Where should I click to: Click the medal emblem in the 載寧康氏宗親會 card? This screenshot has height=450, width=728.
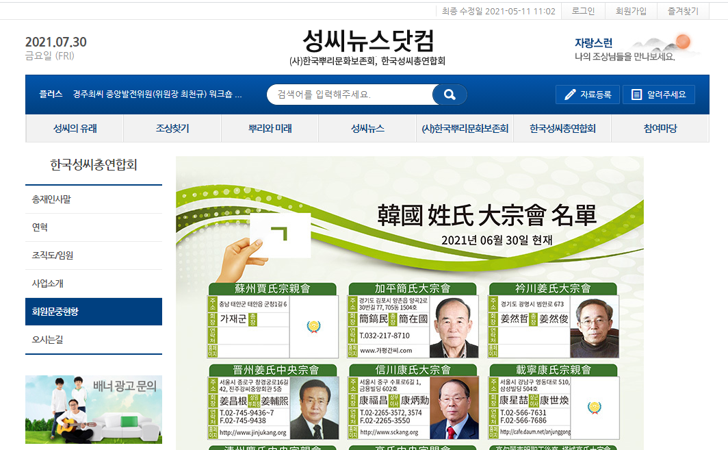pyautogui.click(x=595, y=408)
